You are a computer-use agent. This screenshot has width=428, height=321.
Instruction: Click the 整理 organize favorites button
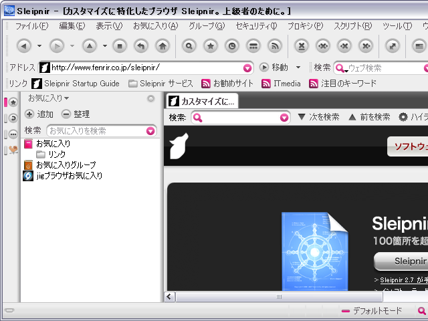click(76, 114)
